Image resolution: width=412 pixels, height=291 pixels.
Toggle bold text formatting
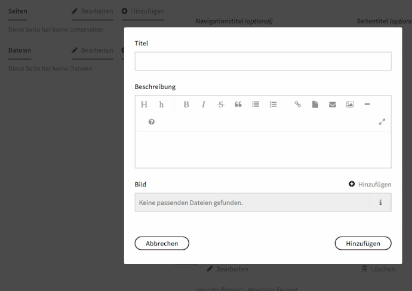tap(186, 105)
